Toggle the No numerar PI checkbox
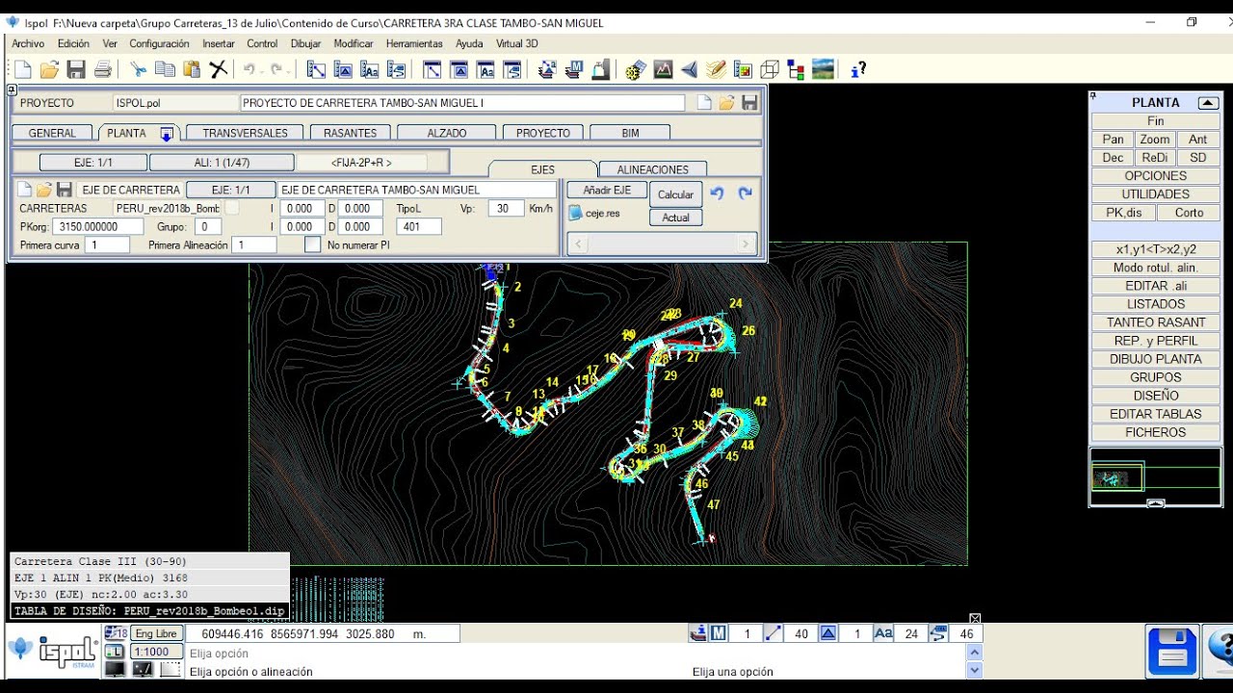The image size is (1233, 693). click(312, 244)
